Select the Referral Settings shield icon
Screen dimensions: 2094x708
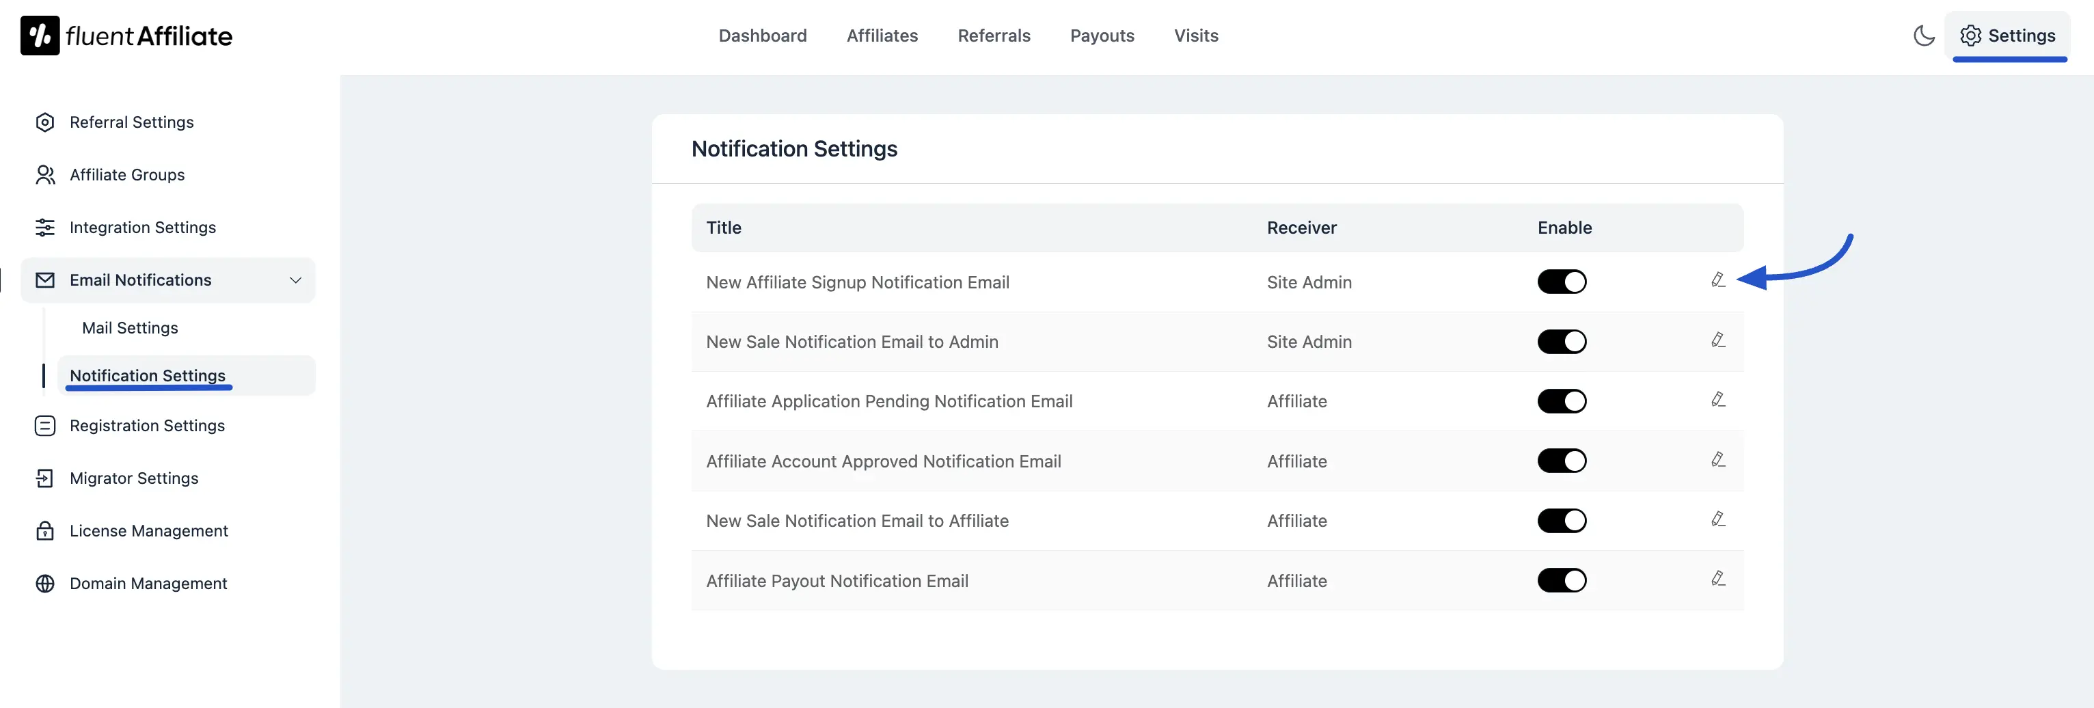pos(44,122)
